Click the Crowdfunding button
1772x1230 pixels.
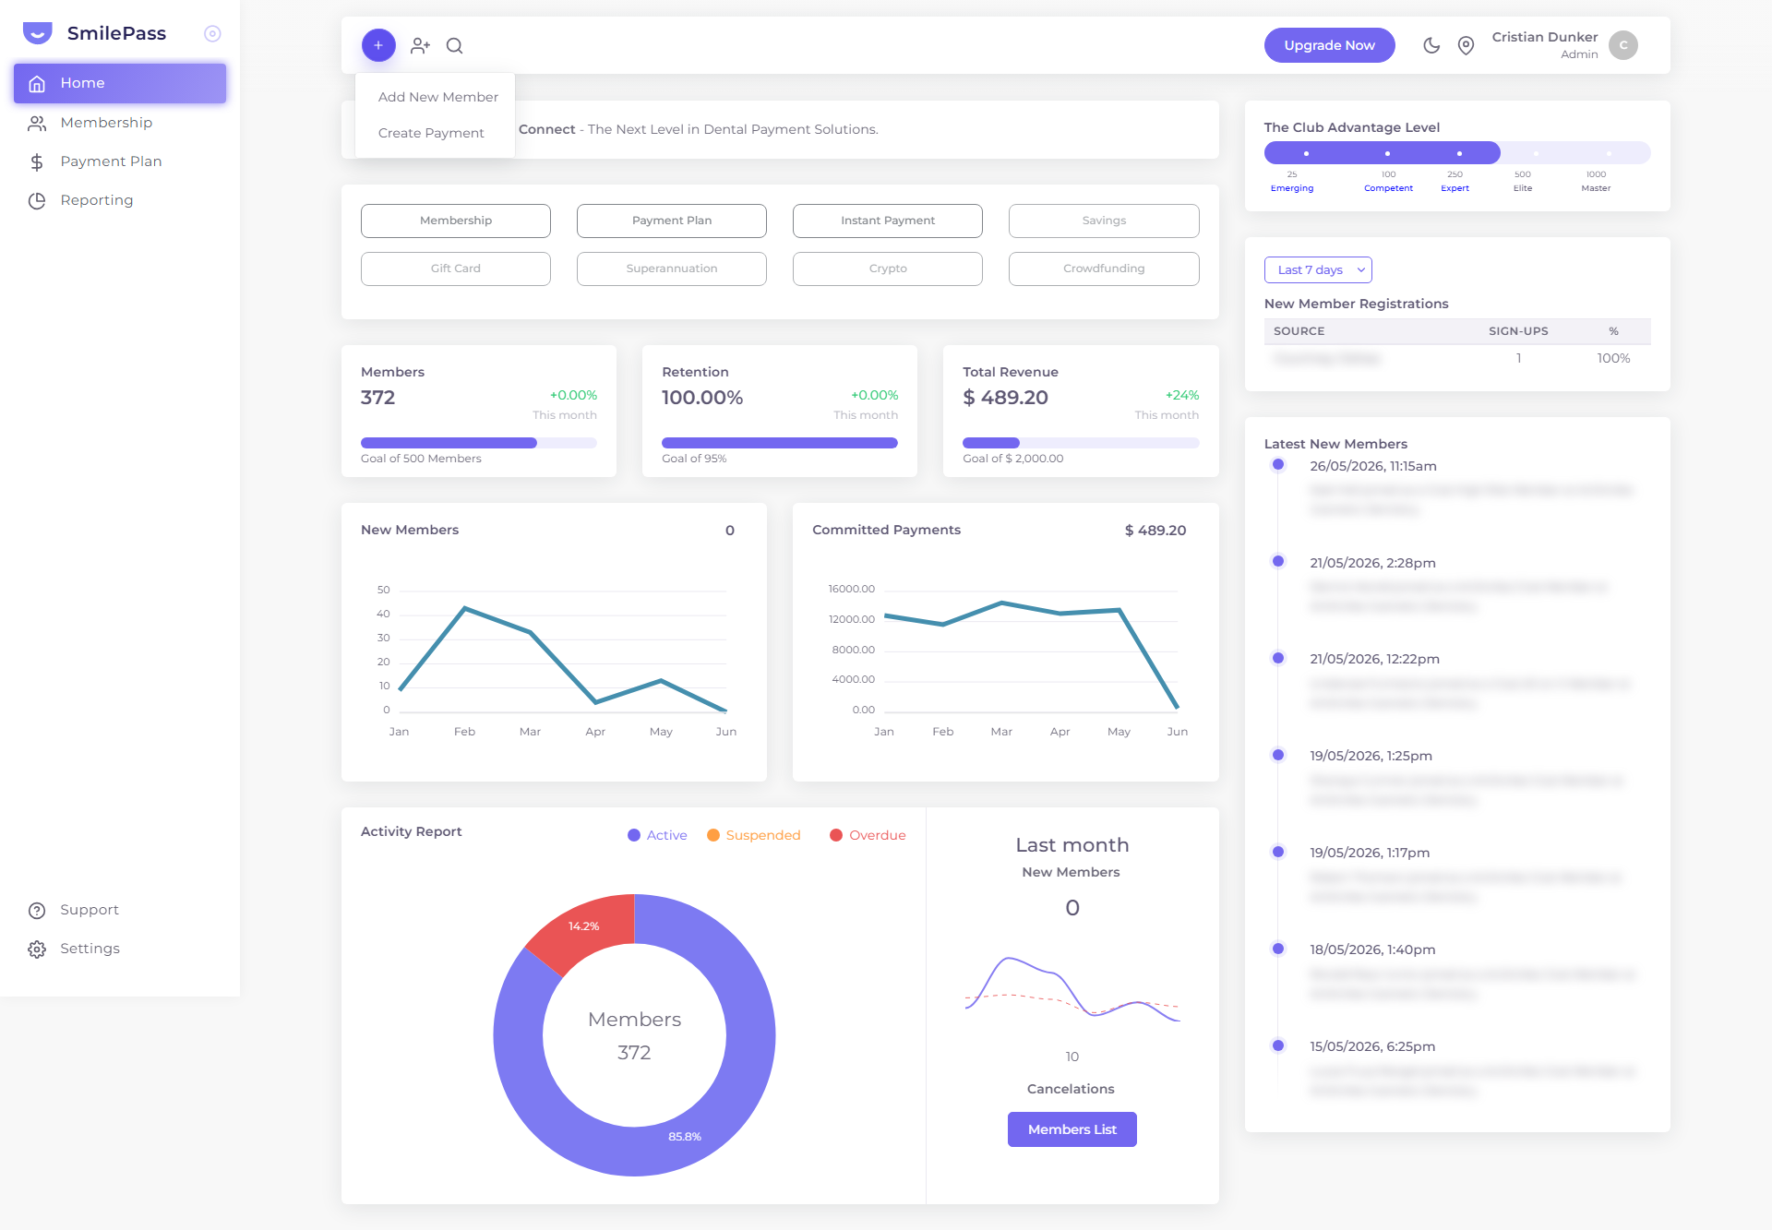(1104, 269)
